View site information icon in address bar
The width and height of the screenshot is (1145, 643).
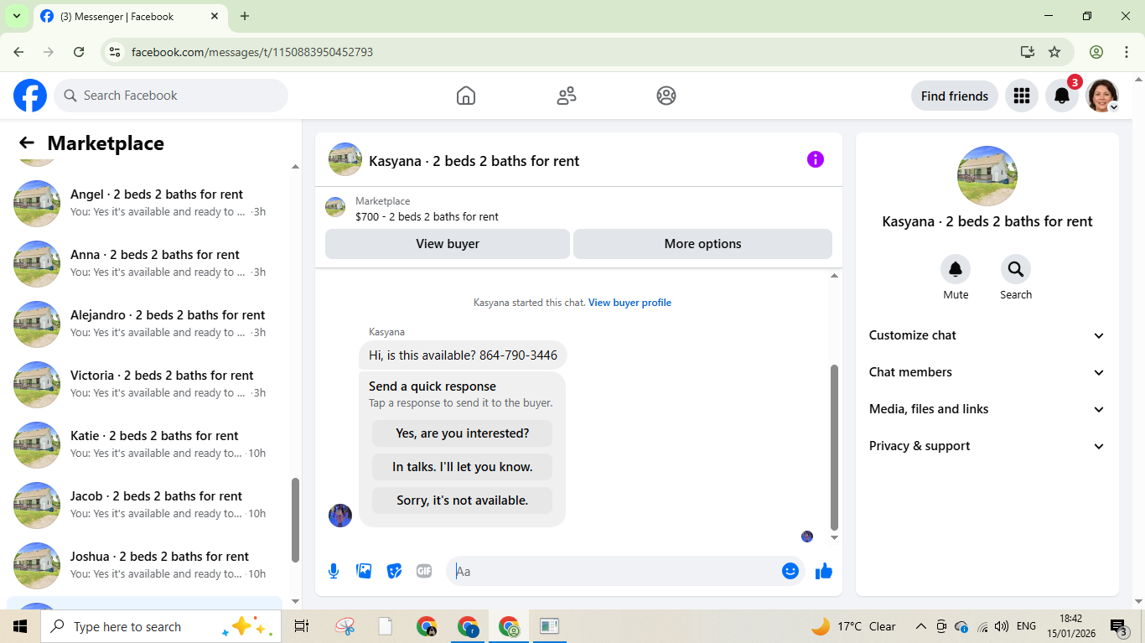[x=116, y=52]
